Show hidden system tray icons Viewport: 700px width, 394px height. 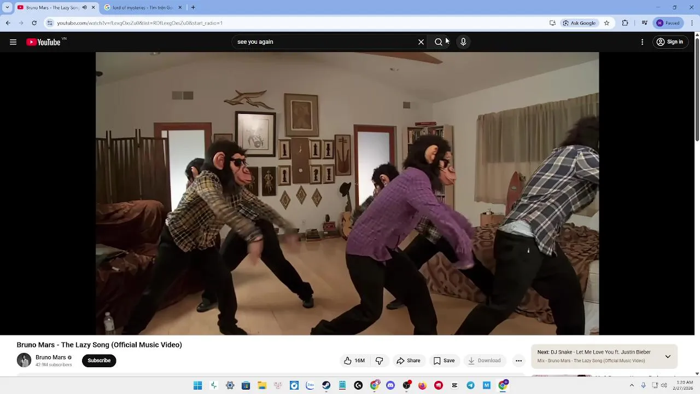tap(632, 386)
